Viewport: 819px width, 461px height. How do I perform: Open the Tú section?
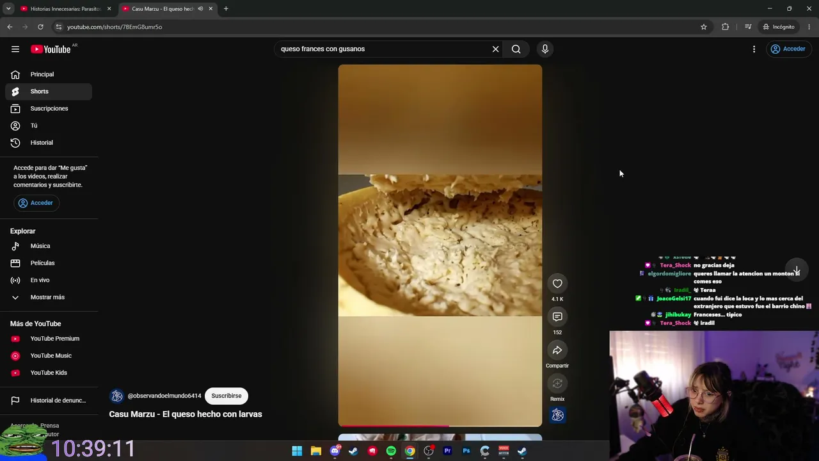tap(49, 125)
